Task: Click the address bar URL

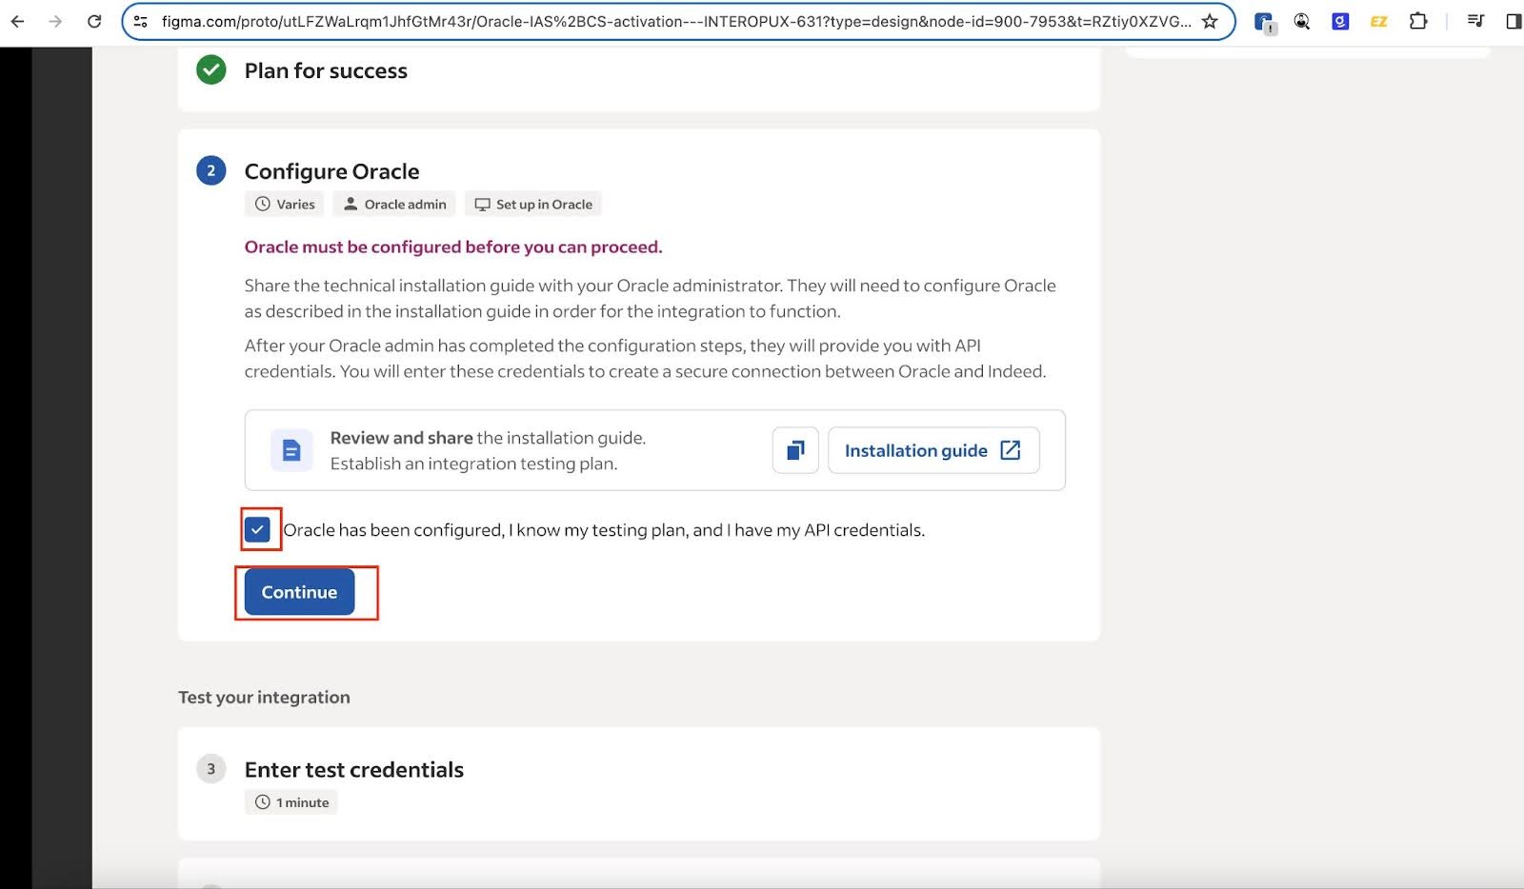Action: (676, 21)
